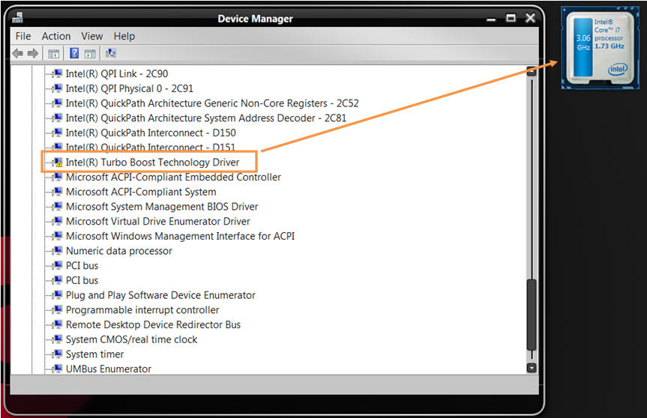Click the scrollbar down arrow in device list
Viewport: 647px width, 418px height.
pyautogui.click(x=532, y=368)
